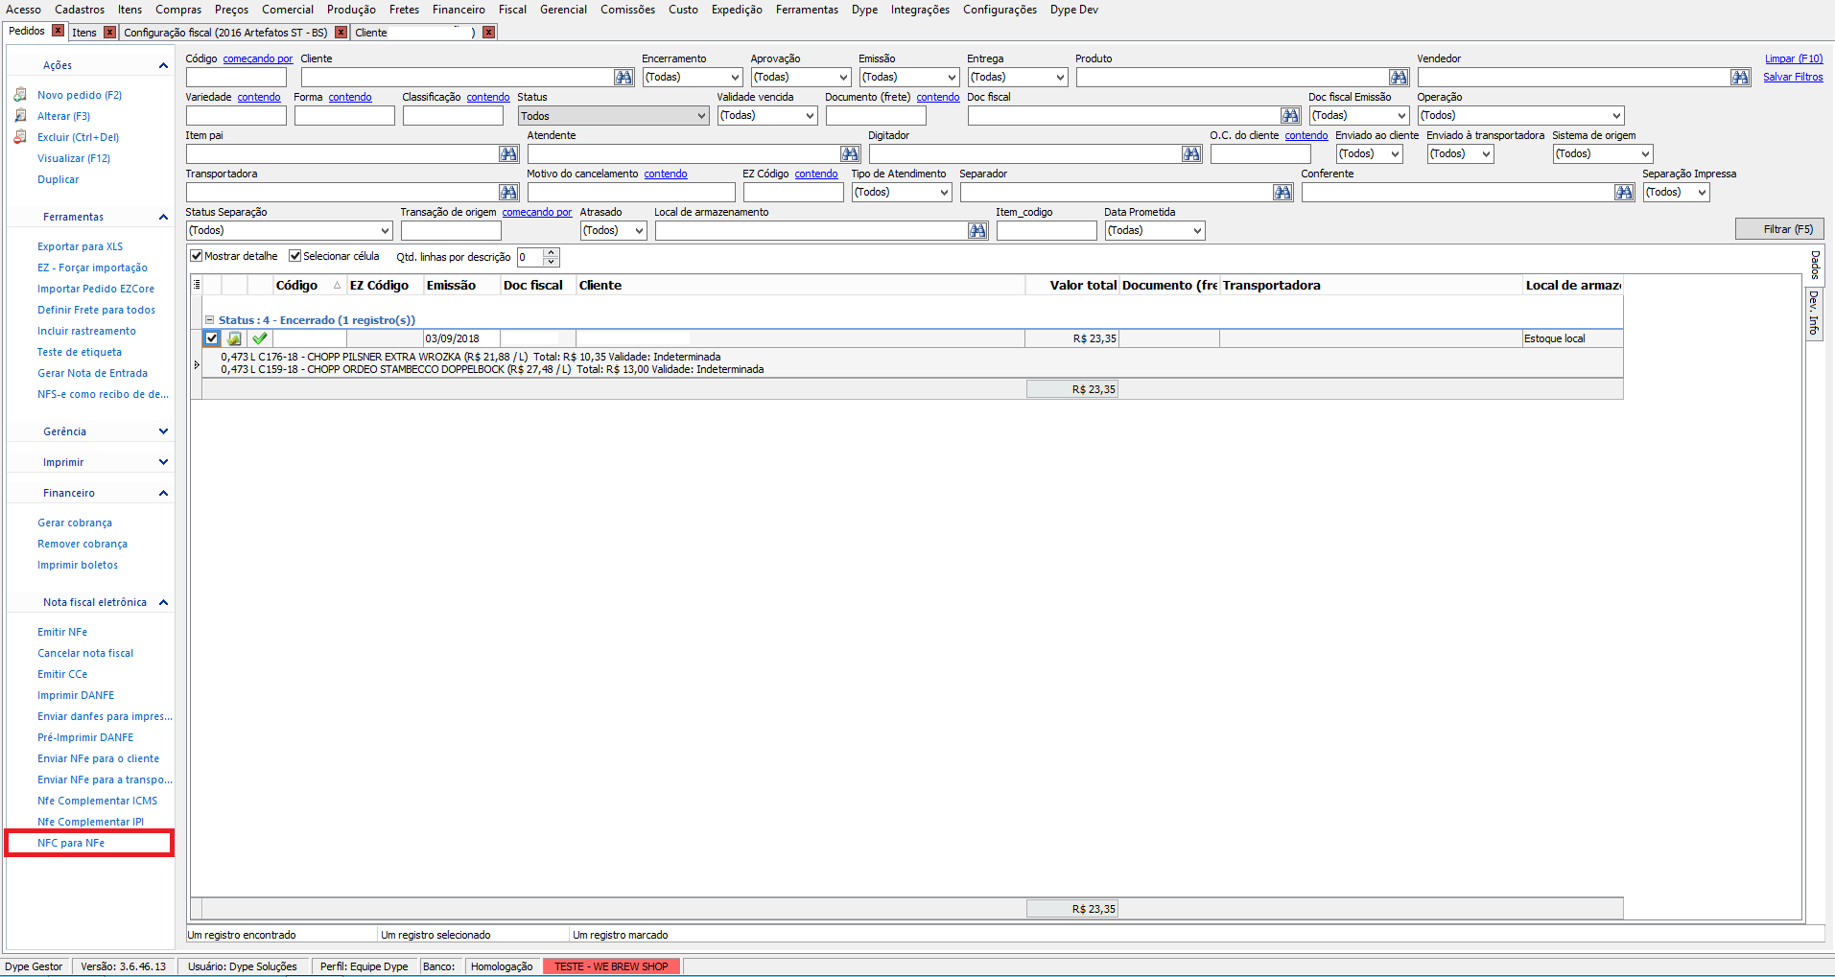This screenshot has width=1835, height=977.
Task: Open Local de armazenamento search icon
Action: click(x=977, y=230)
